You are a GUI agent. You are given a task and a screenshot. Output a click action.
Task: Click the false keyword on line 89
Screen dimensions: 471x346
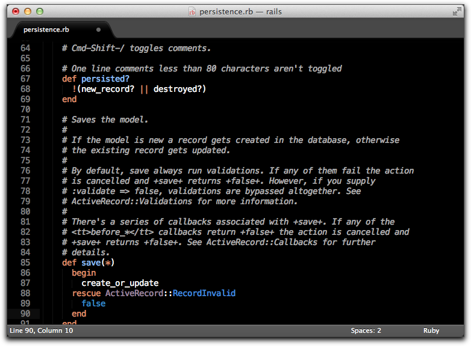point(93,303)
